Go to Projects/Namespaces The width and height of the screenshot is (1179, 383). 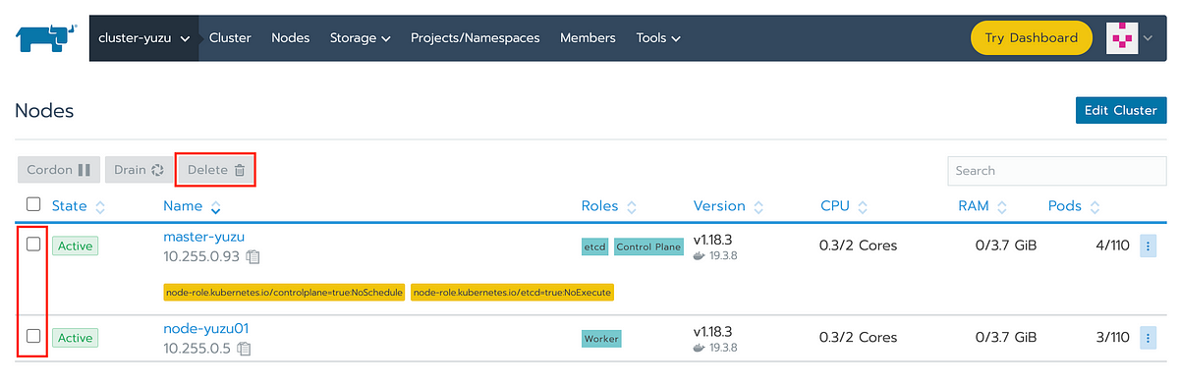476,38
